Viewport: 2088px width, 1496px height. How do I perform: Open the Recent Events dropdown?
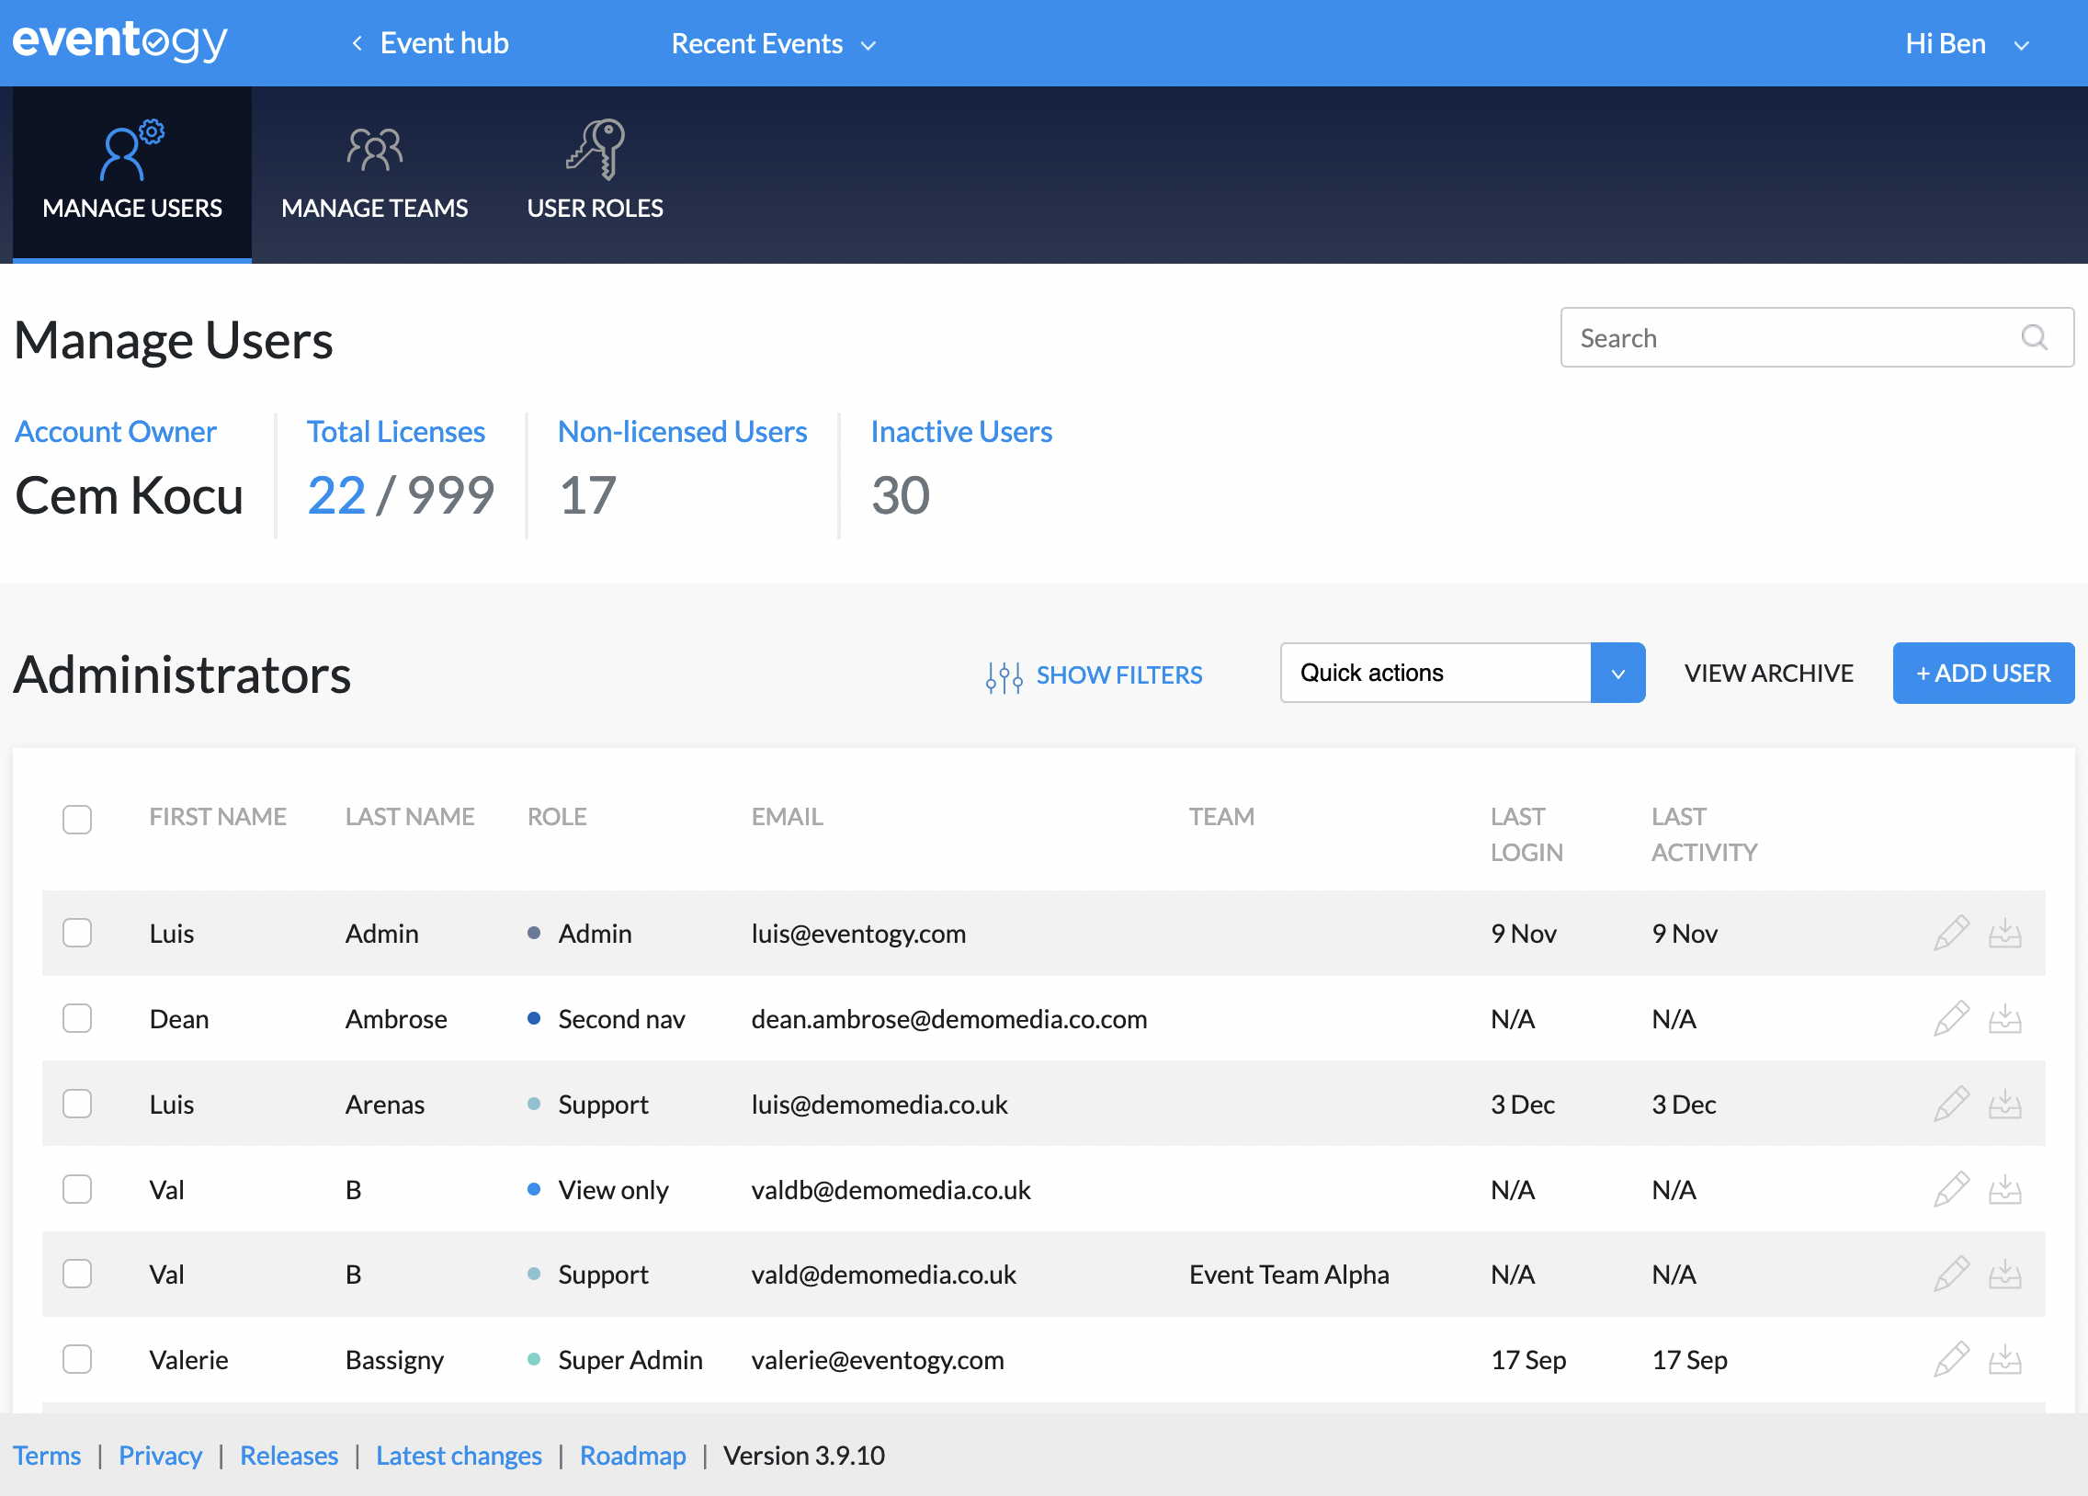(773, 43)
